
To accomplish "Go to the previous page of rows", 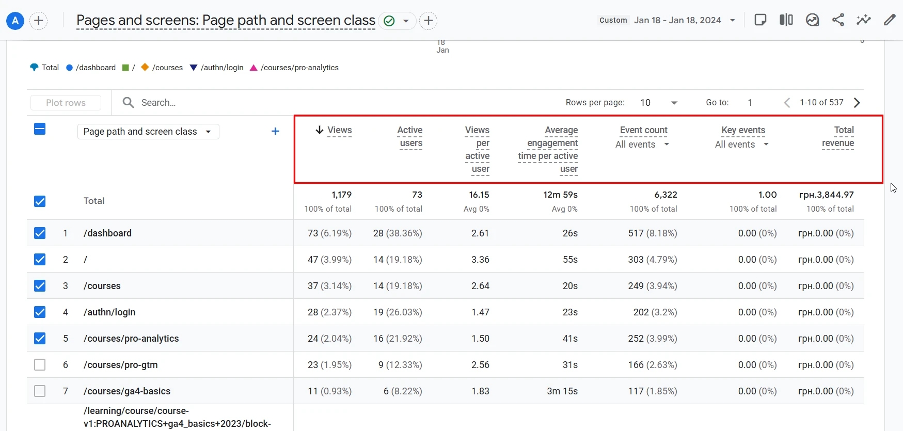I will pyautogui.click(x=787, y=103).
